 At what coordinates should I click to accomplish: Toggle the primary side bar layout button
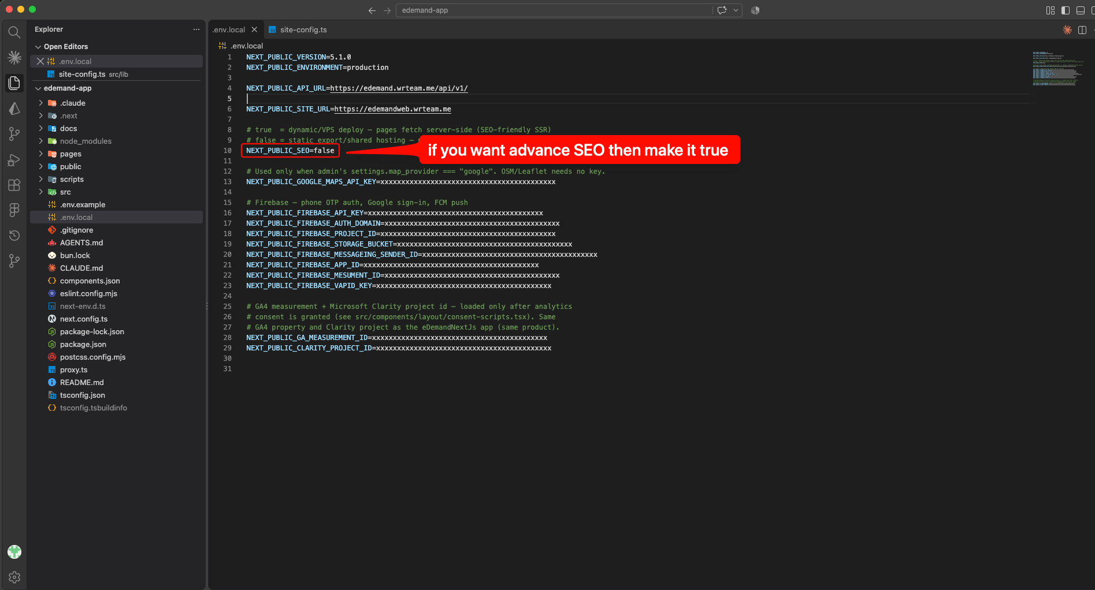pyautogui.click(x=1066, y=10)
